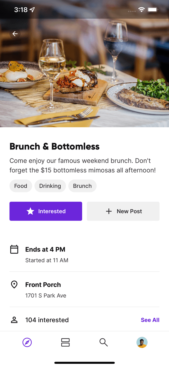Tap the location pin icon beside Front Porch
169x367 pixels.
tap(14, 284)
